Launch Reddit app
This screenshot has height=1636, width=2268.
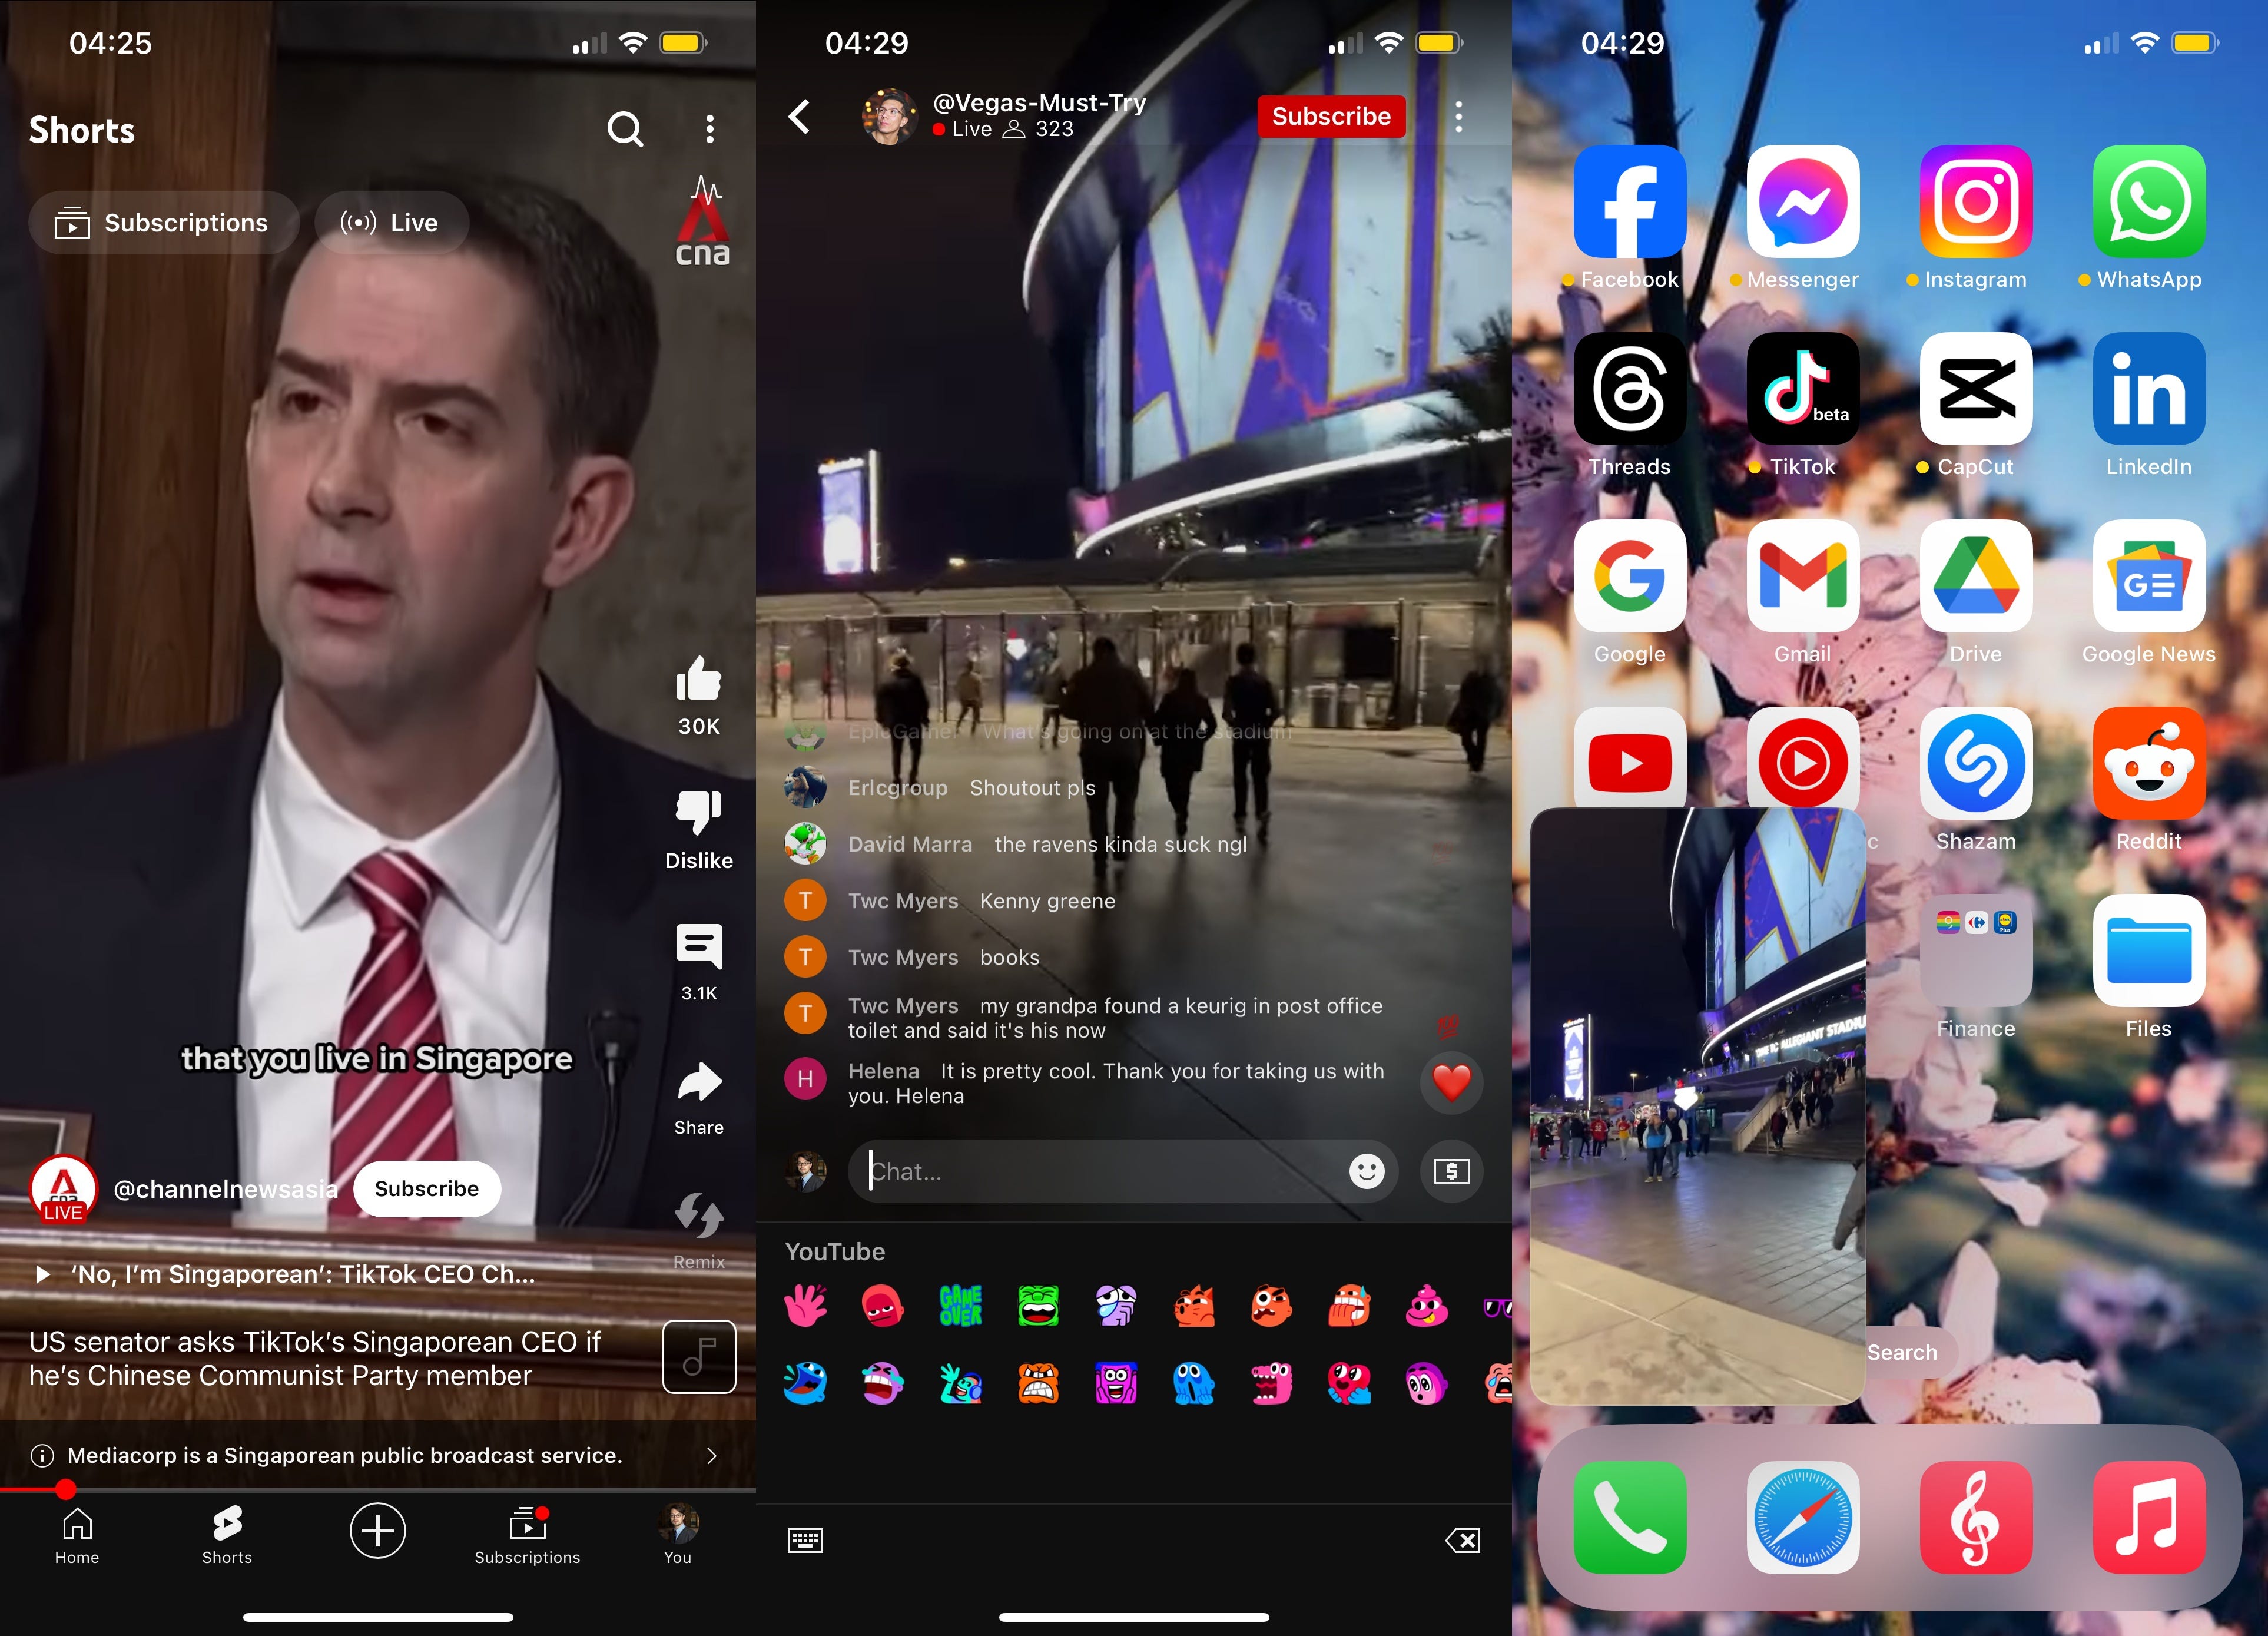pyautogui.click(x=2149, y=763)
